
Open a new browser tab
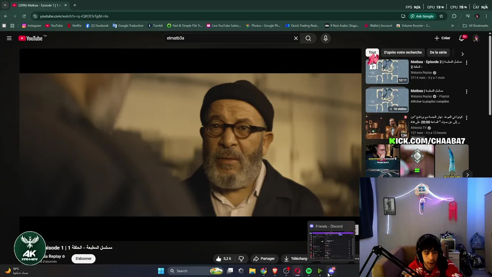[x=75, y=5]
